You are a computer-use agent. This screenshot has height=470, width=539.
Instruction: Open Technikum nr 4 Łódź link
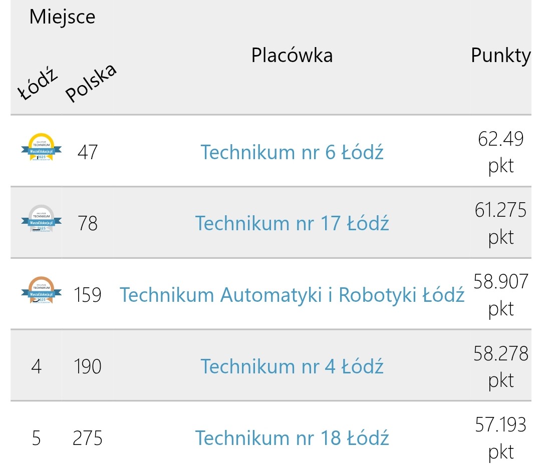(292, 366)
